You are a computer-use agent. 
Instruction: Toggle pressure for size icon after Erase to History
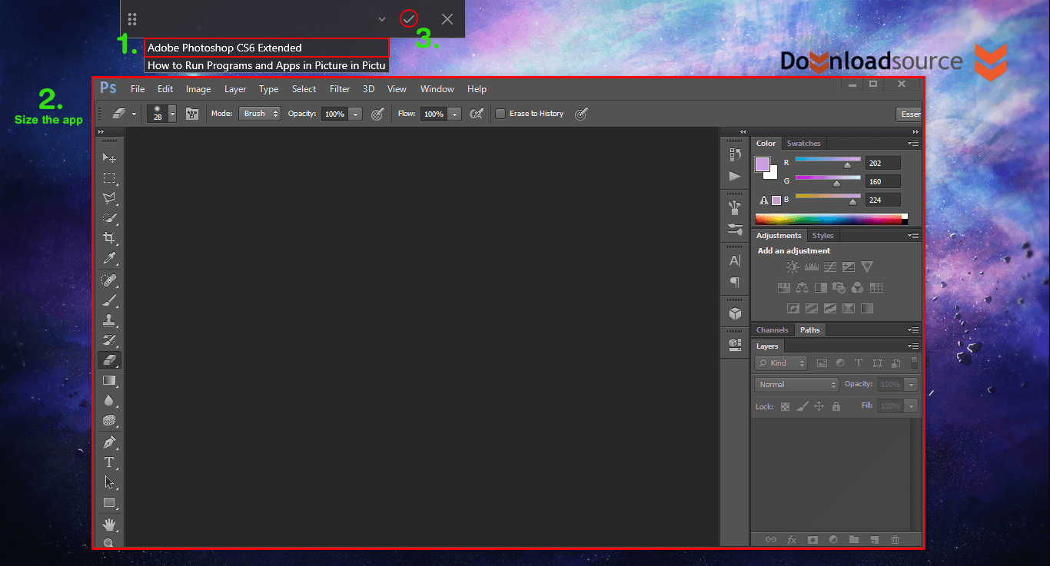tap(582, 114)
